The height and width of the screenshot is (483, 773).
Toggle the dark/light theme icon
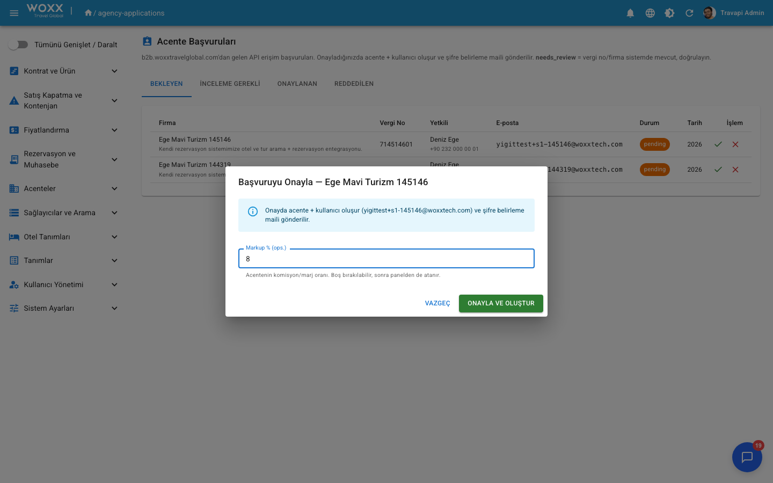(x=669, y=13)
